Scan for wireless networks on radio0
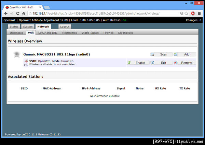 [162, 54]
